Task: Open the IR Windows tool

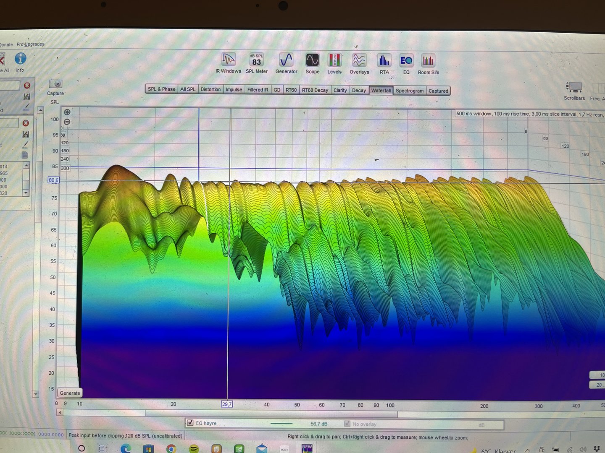Action: coord(228,60)
